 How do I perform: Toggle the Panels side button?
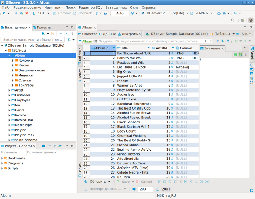(252, 54)
